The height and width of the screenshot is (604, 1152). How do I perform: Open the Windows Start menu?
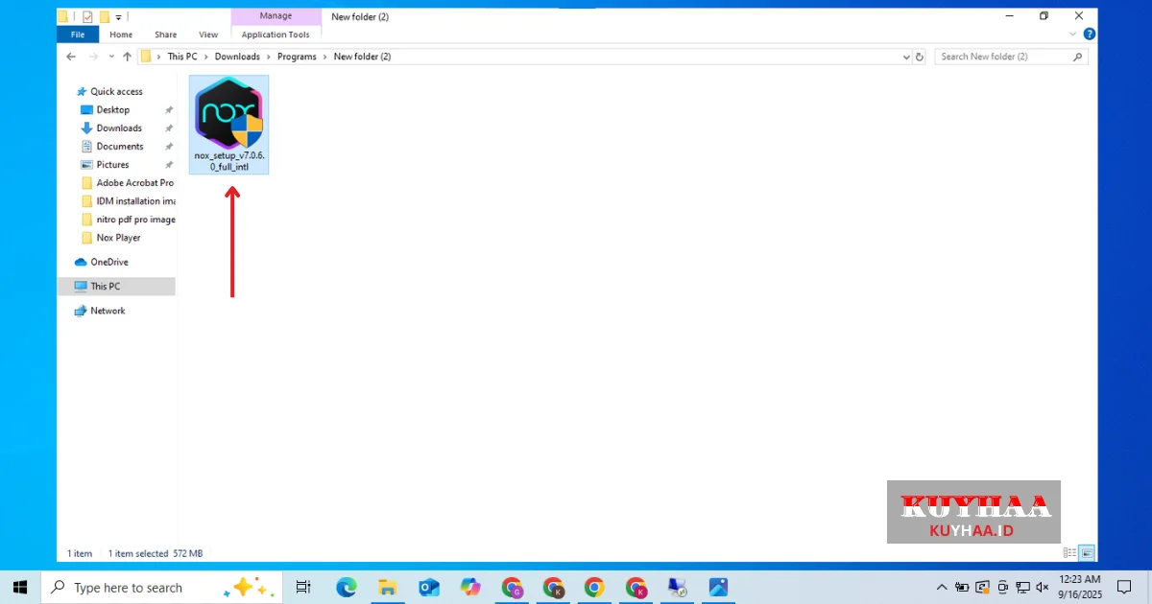click(x=20, y=587)
